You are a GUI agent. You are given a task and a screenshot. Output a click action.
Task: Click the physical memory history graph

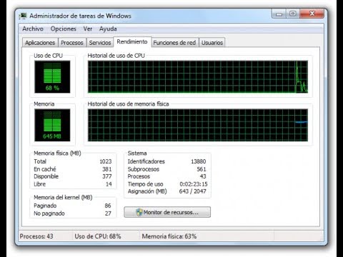pos(198,125)
